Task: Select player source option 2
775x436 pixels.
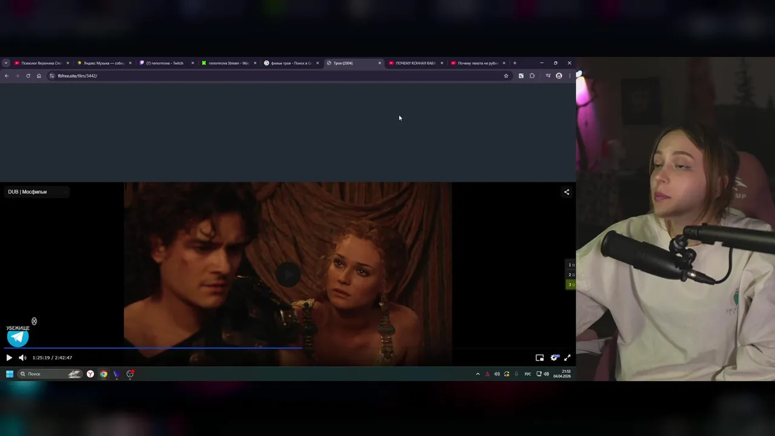Action: coord(570,275)
